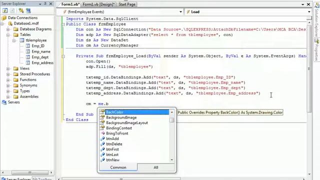
Task: Collapse the Public Class frmEmployee code region
Action: [63, 24]
